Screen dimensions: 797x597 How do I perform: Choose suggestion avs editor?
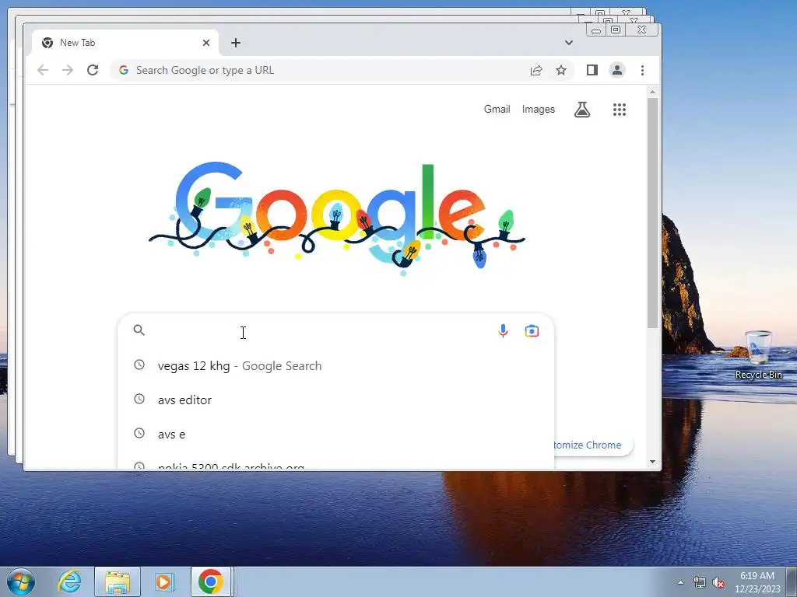pos(335,400)
